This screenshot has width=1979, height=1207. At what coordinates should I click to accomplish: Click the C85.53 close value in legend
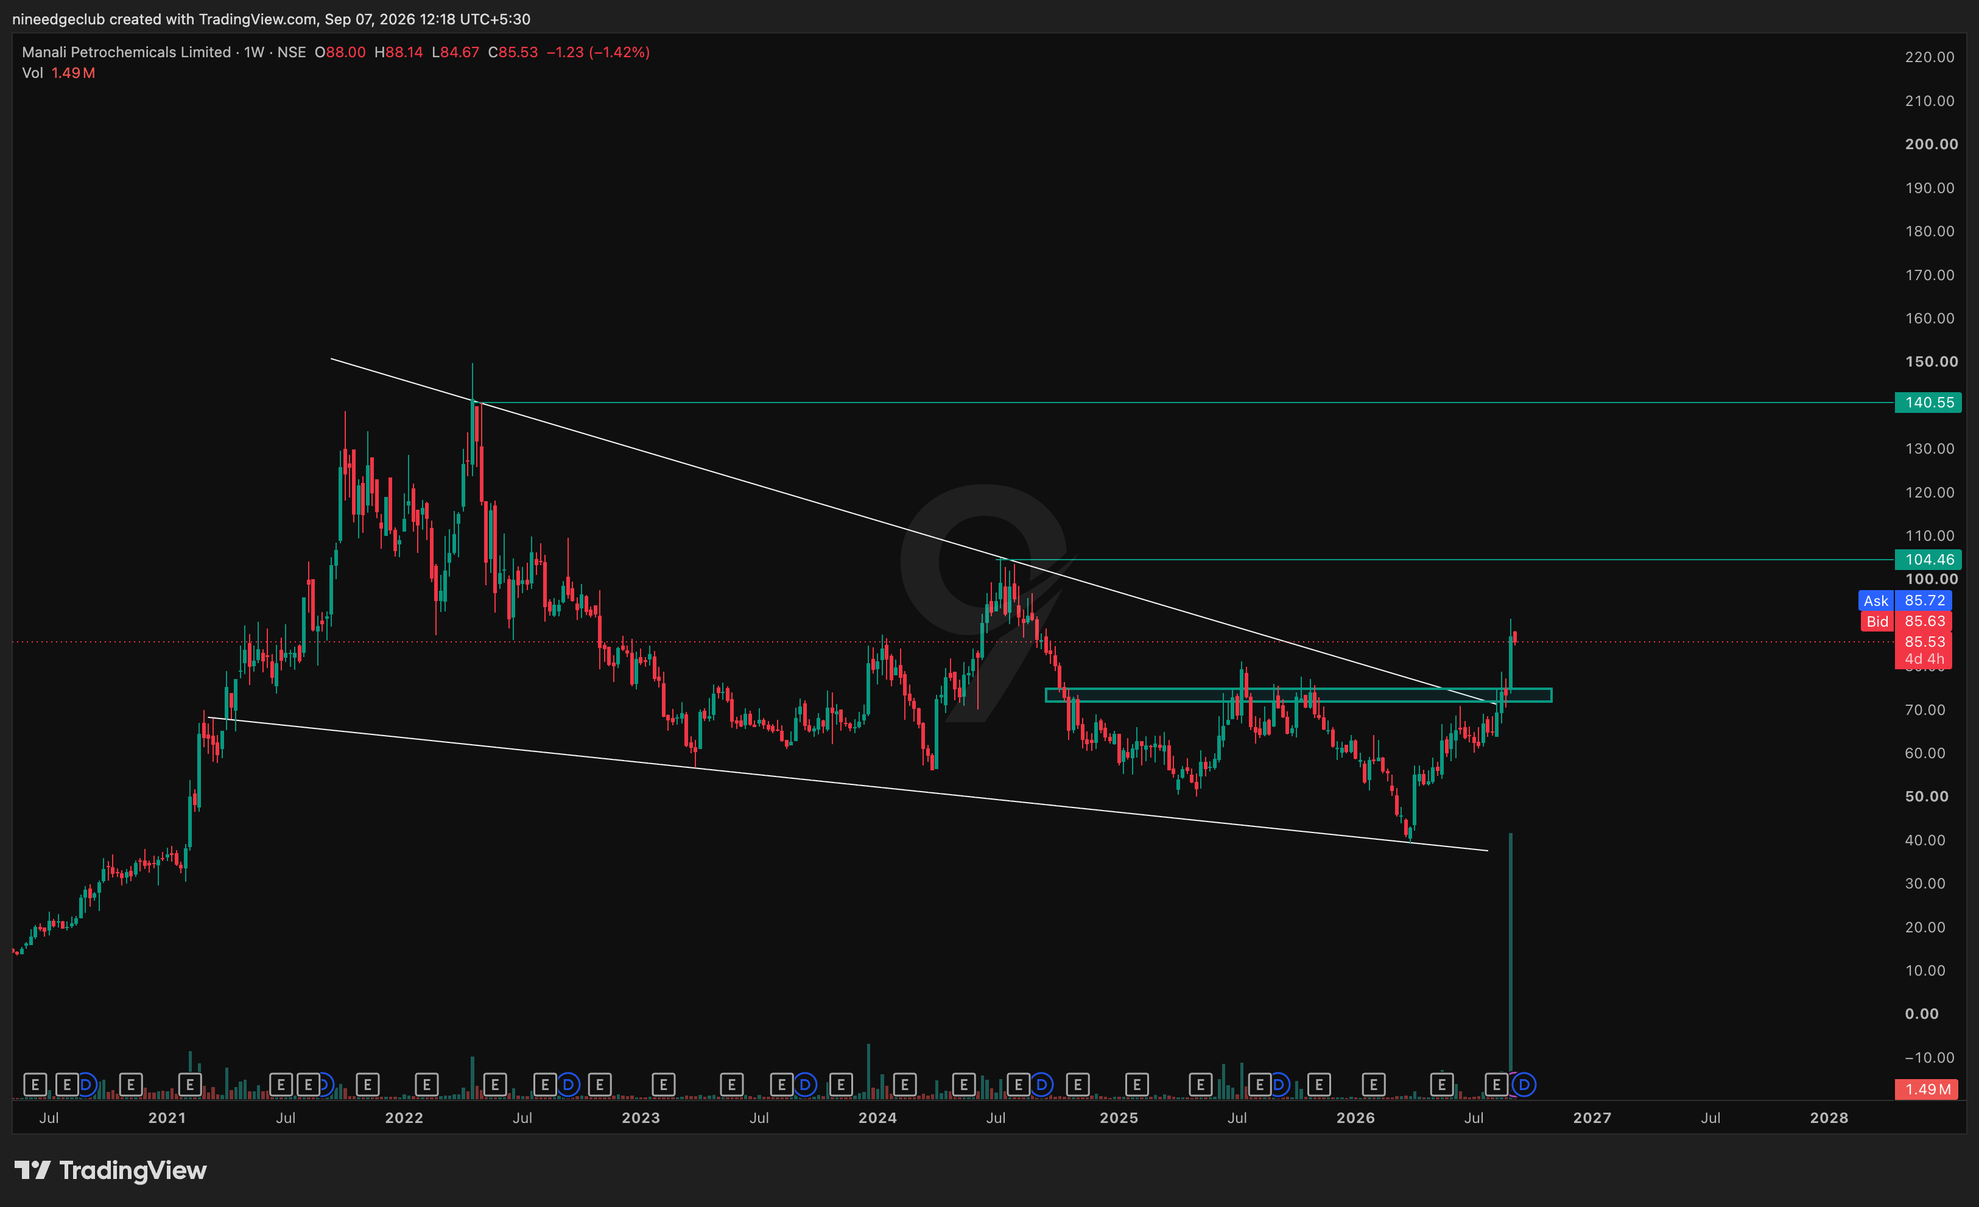pyautogui.click(x=513, y=52)
